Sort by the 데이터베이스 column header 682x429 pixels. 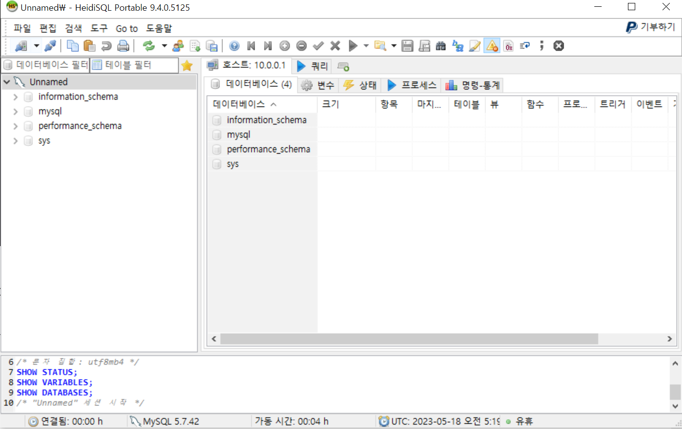[263, 104]
